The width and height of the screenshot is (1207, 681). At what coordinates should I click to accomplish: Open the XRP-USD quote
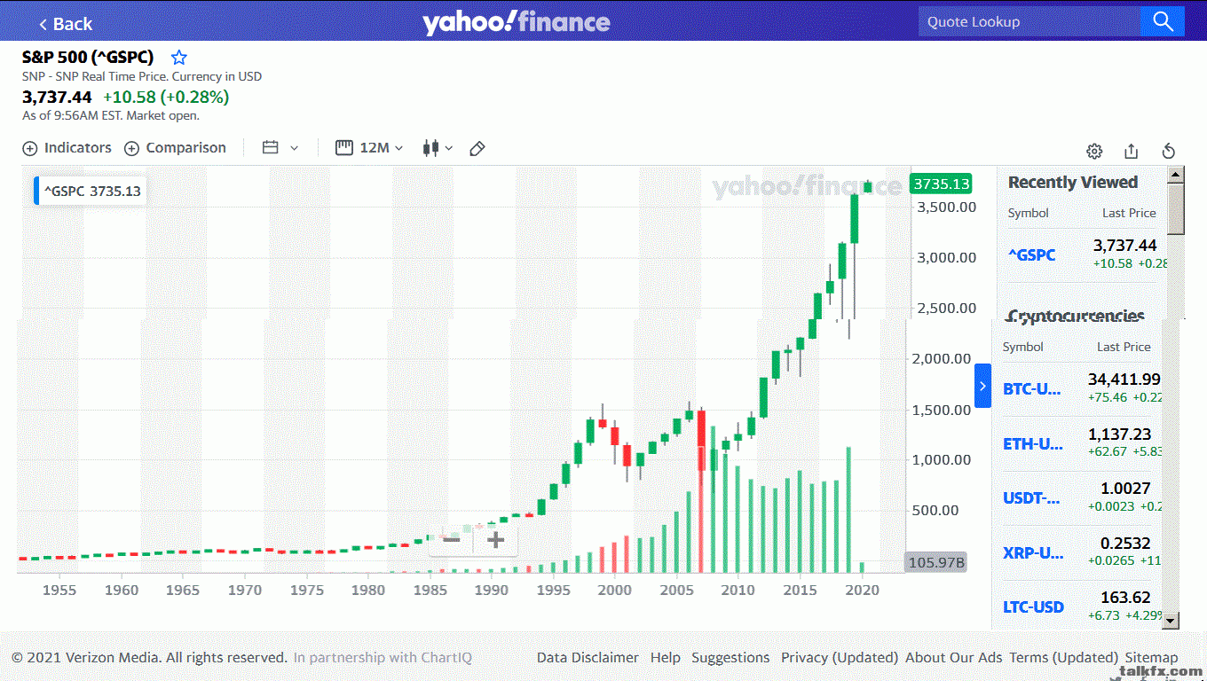pos(1033,552)
